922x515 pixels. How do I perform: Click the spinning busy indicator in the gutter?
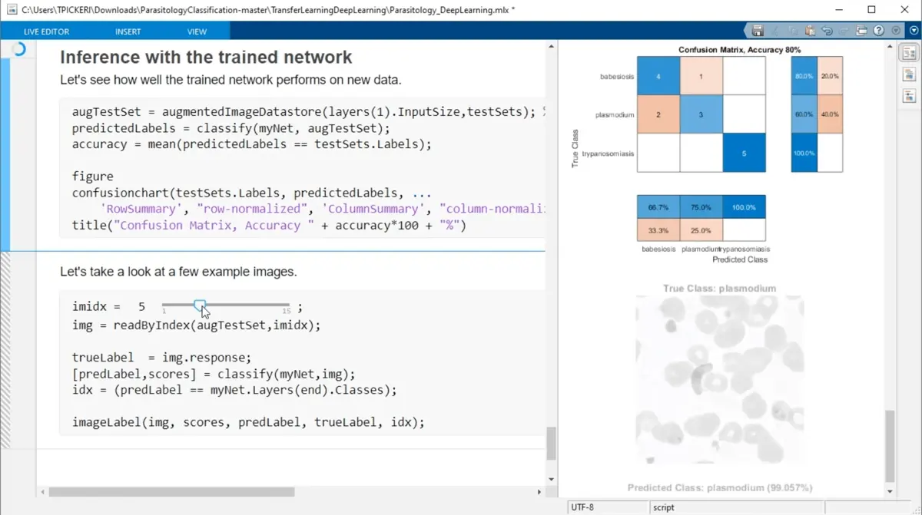pos(18,49)
